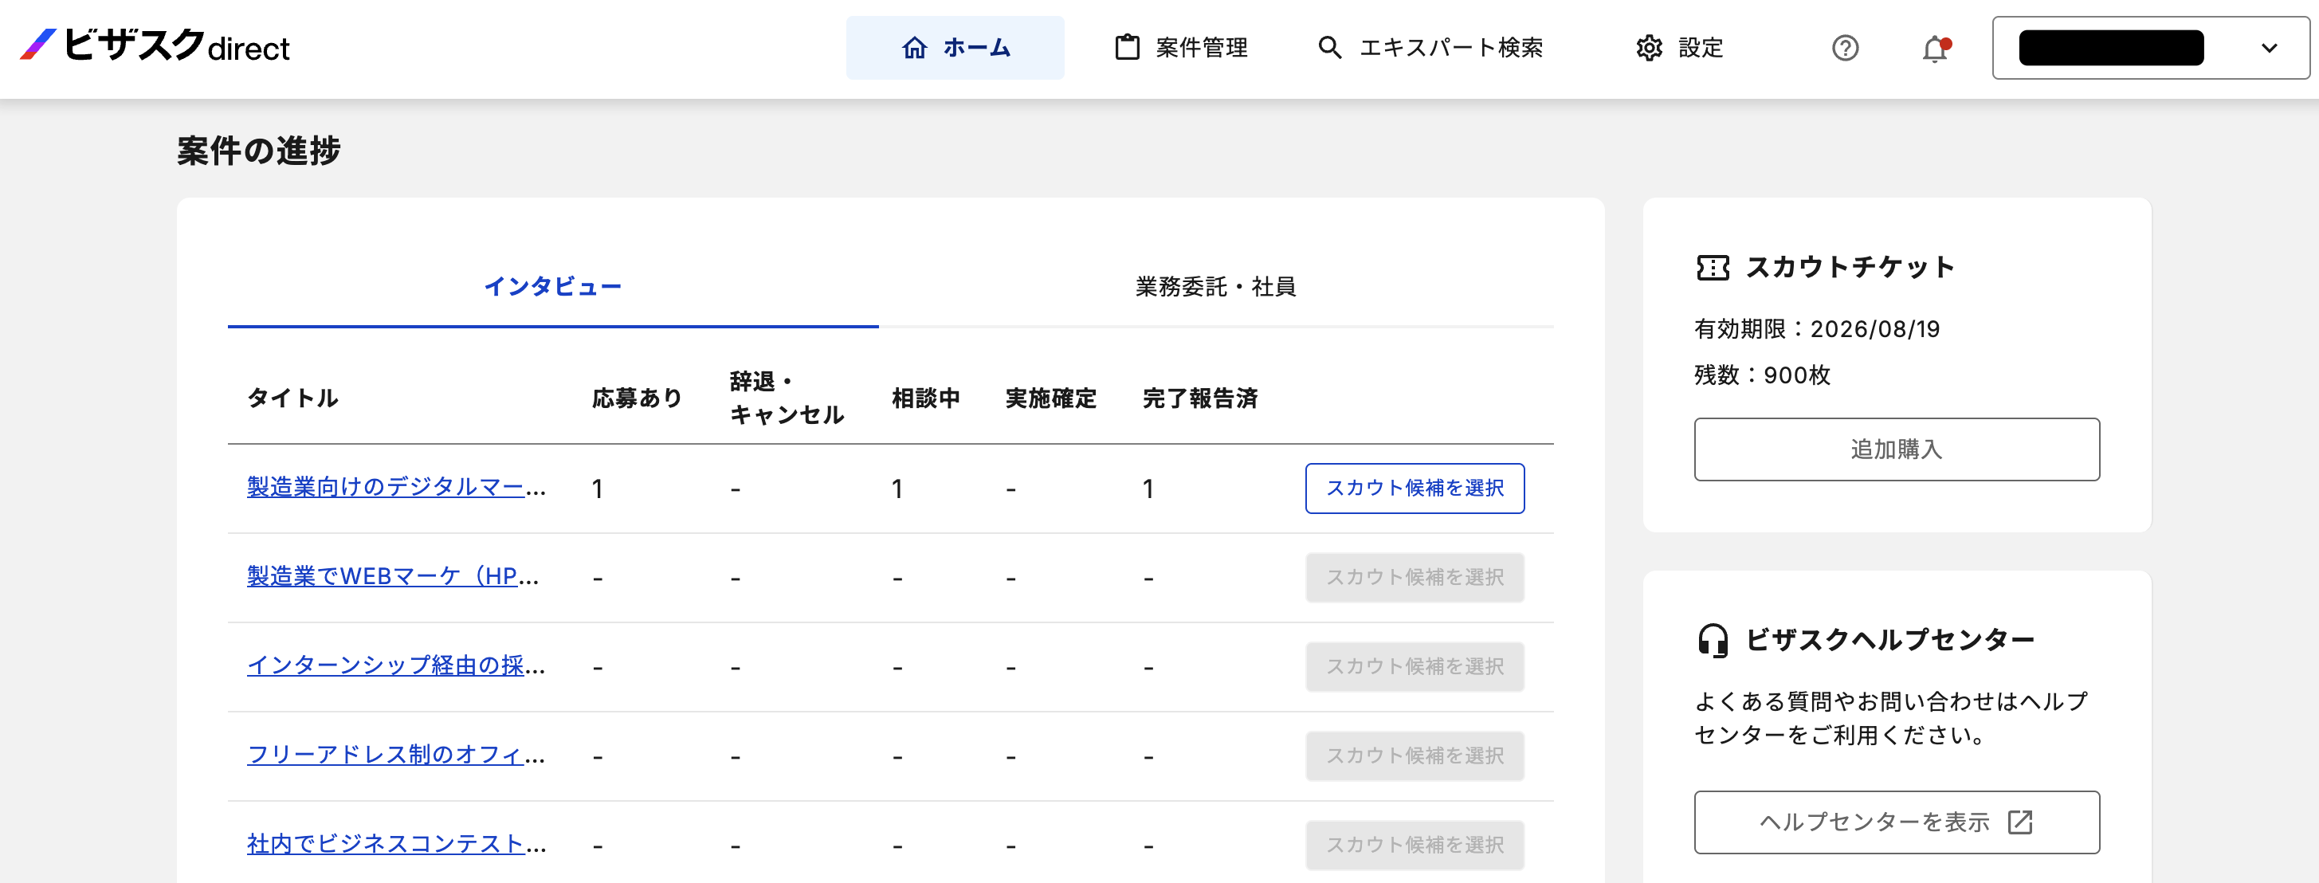Open 案件管理 menu label

pyautogui.click(x=1202, y=48)
